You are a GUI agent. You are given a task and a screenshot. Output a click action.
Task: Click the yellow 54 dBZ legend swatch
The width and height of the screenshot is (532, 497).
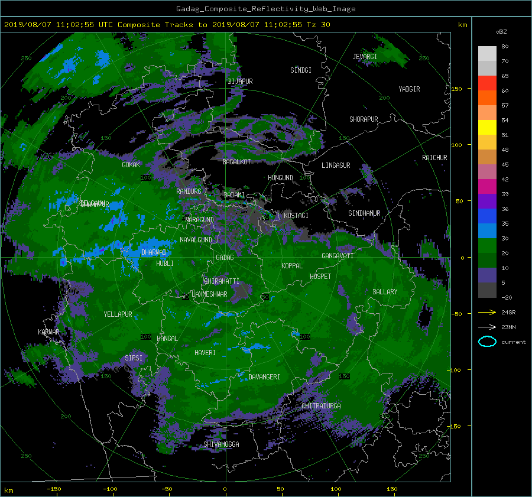pos(487,128)
